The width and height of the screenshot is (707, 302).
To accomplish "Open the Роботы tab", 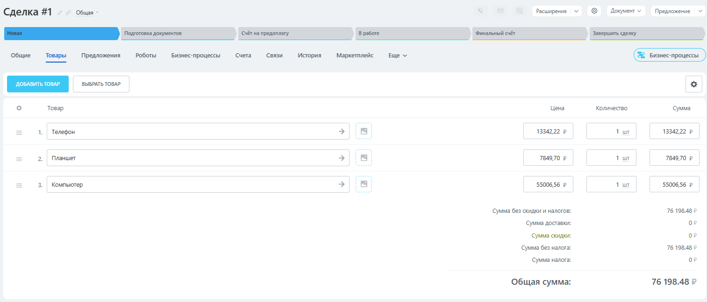I will pos(146,56).
